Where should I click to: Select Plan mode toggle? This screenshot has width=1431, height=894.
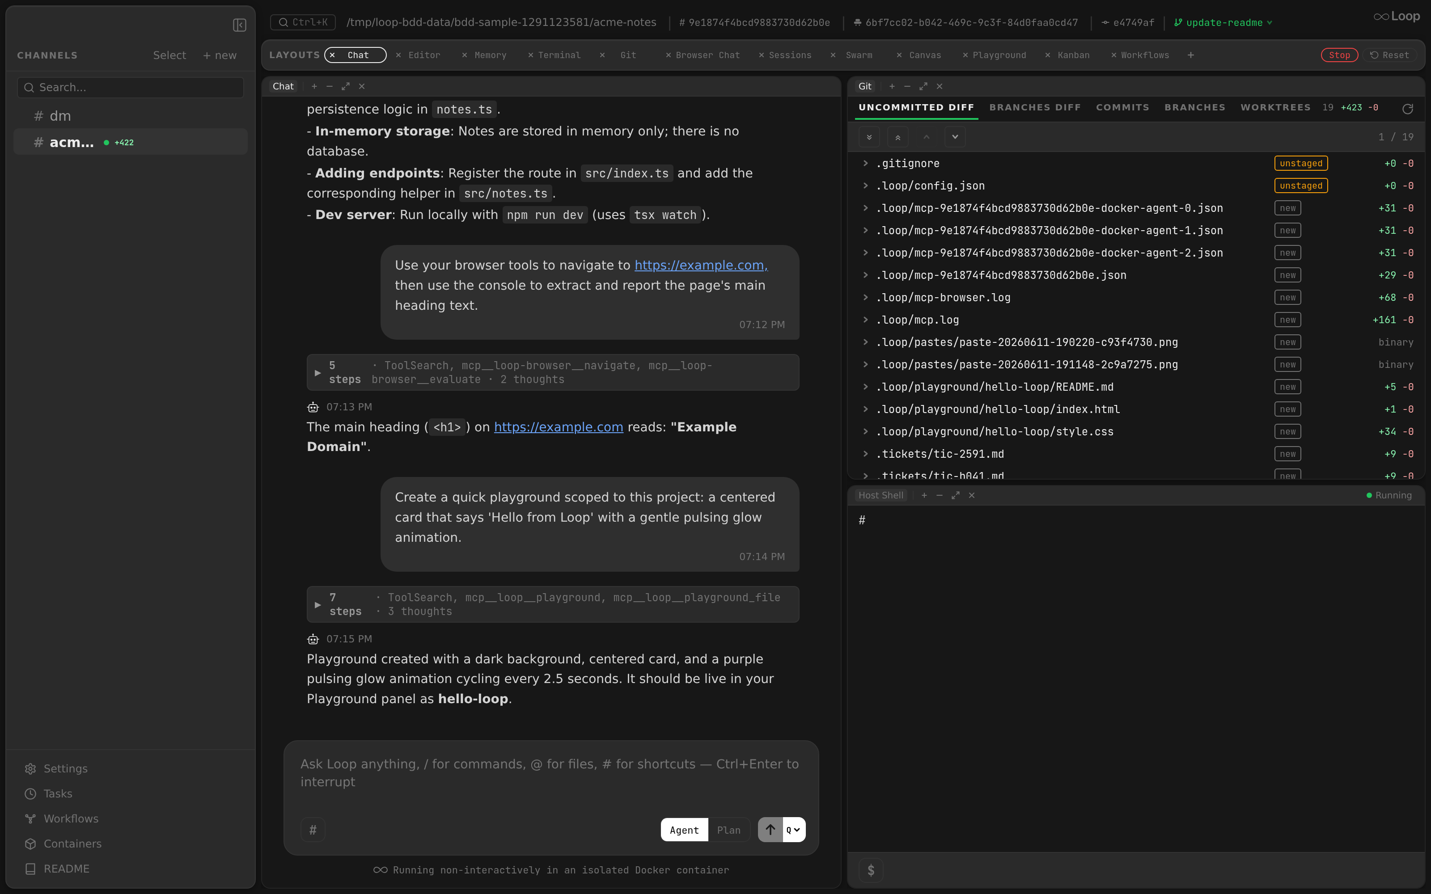pyautogui.click(x=728, y=830)
